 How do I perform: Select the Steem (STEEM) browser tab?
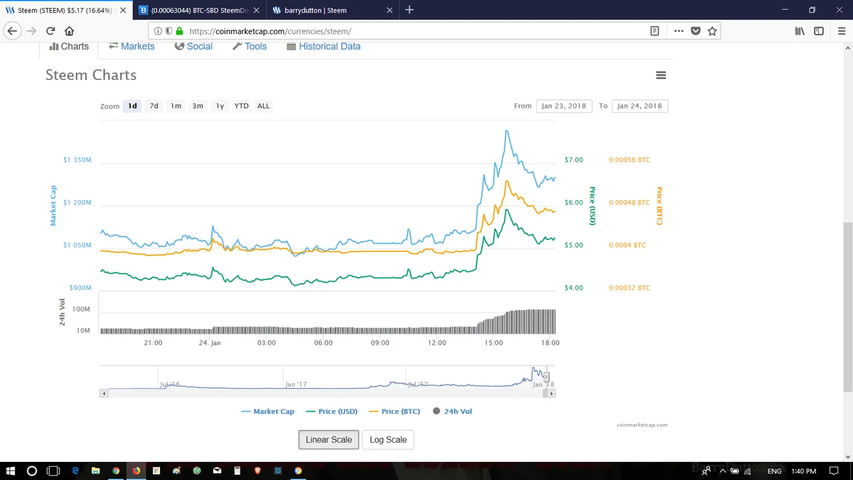(67, 10)
